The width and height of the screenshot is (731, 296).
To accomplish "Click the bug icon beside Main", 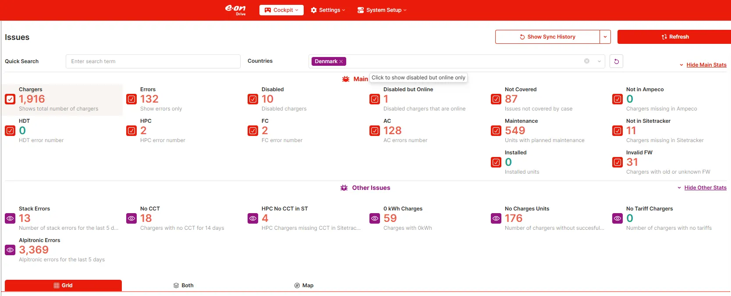I will [x=346, y=79].
